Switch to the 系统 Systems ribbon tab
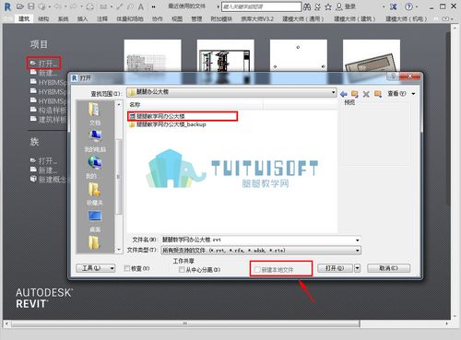 pyautogui.click(x=63, y=19)
